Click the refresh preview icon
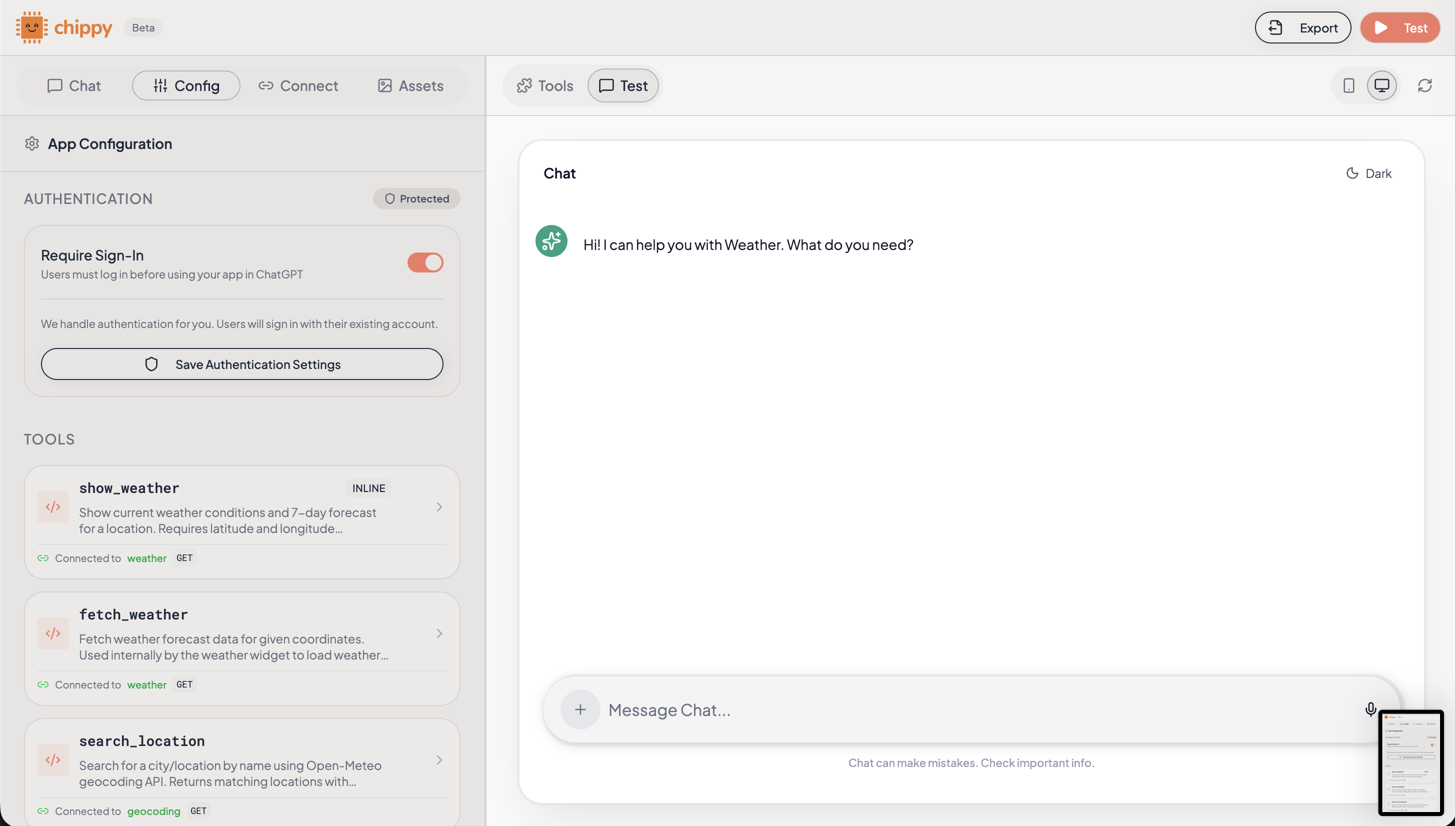Viewport: 1455px width, 826px height. click(1425, 85)
